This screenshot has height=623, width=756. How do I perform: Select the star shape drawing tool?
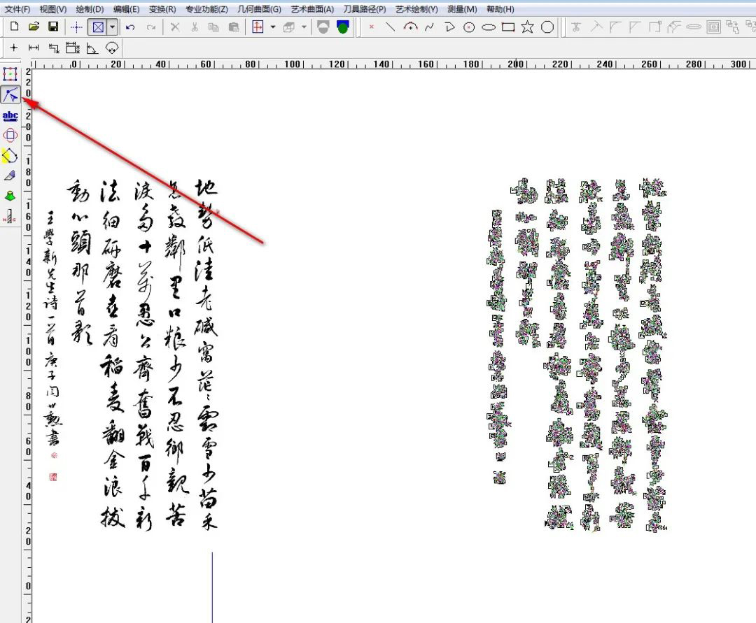(x=527, y=27)
